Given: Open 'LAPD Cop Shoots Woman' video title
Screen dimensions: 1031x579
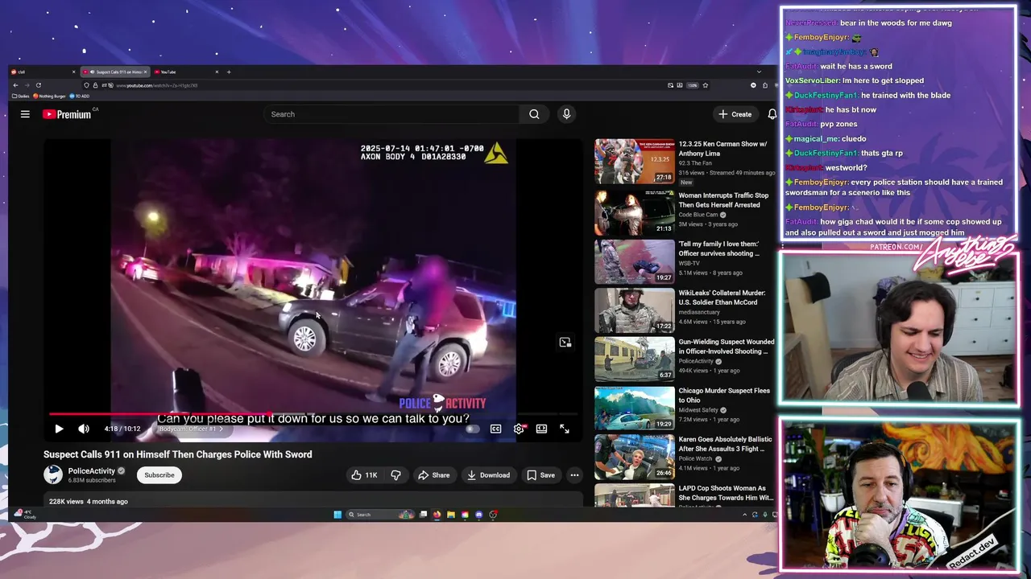Looking at the screenshot, I should [x=726, y=493].
